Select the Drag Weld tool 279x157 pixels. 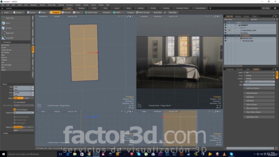tap(16, 38)
